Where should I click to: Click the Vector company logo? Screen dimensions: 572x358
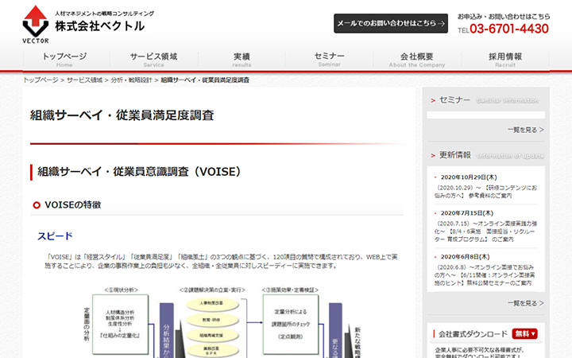click(x=36, y=25)
